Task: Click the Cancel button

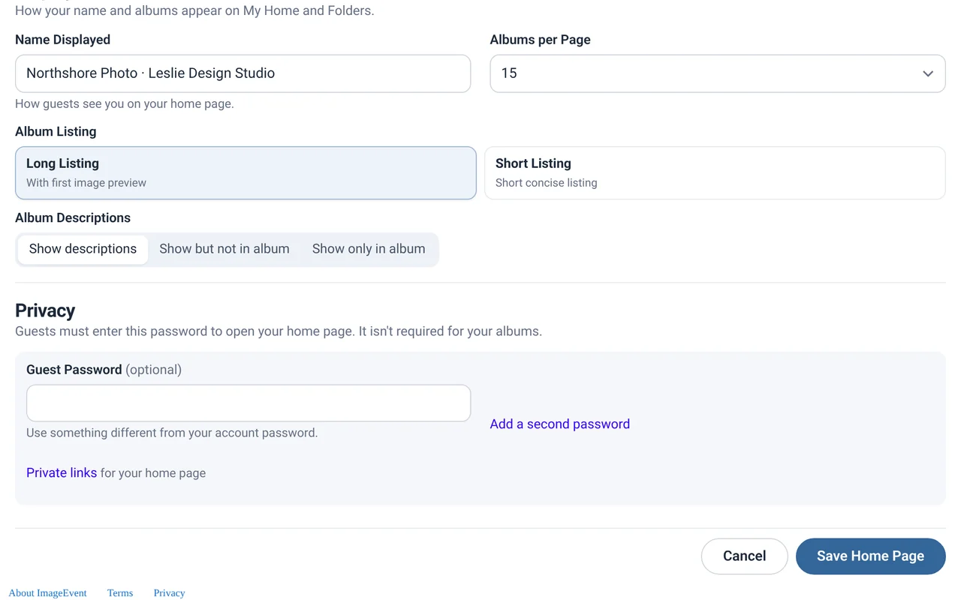Action: tap(744, 556)
